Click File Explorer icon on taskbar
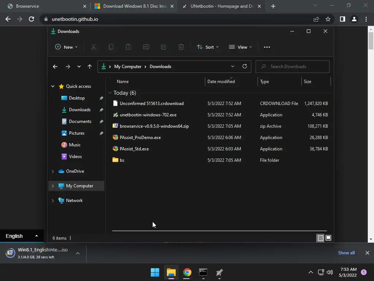Screen dimensions: 374x281 point(171,272)
